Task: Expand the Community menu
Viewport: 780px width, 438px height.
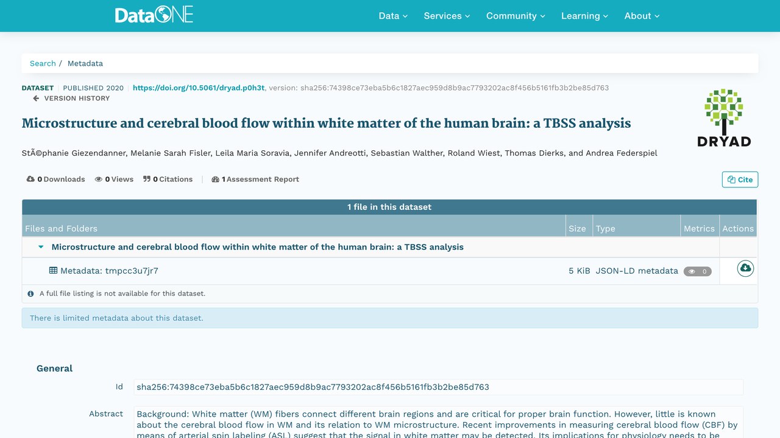Action: pos(516,16)
